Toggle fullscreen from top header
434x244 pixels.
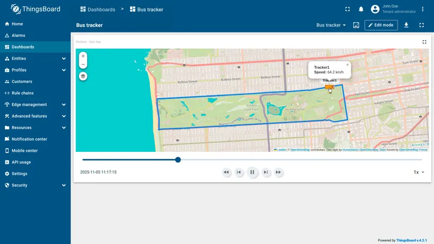(347, 9)
